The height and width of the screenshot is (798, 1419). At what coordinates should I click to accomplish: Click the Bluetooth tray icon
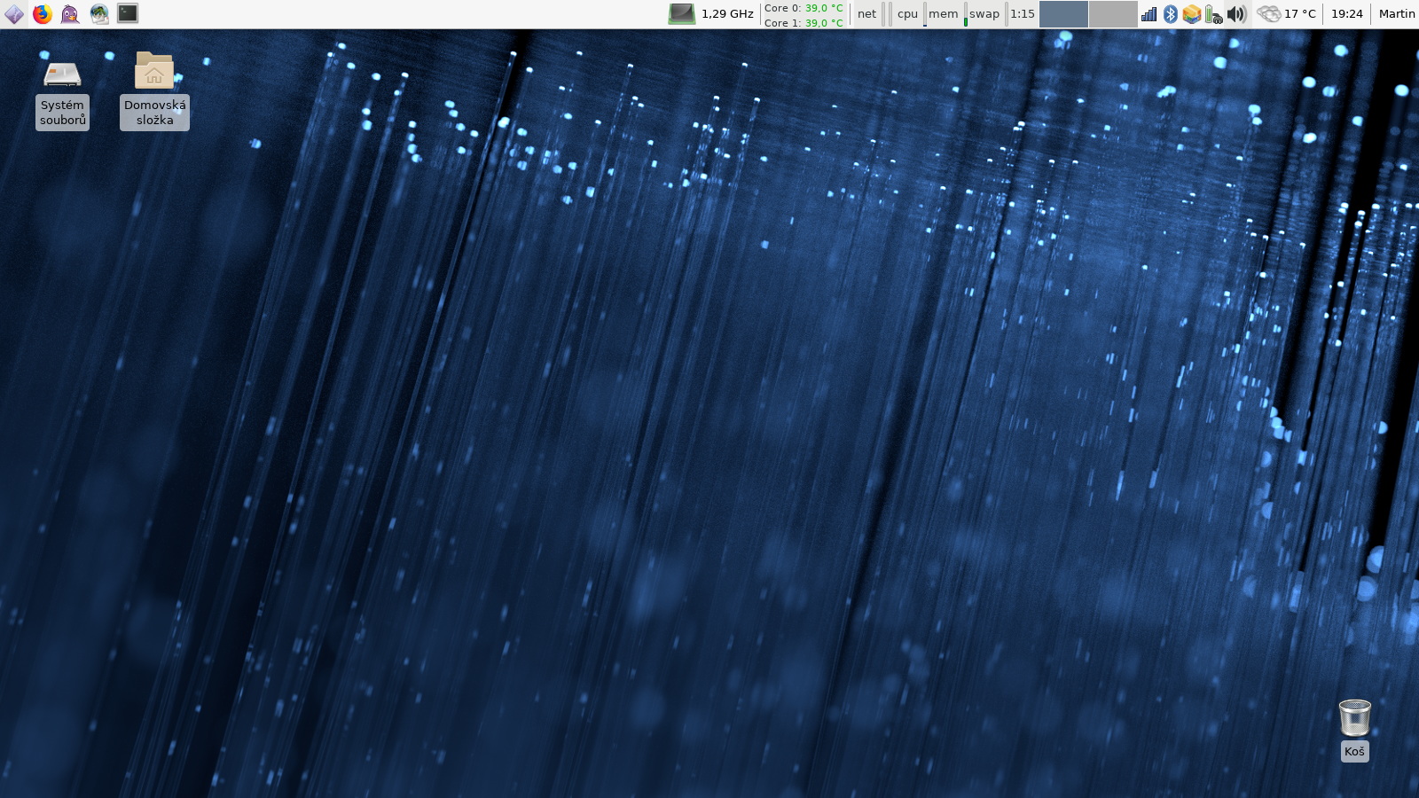(x=1170, y=13)
